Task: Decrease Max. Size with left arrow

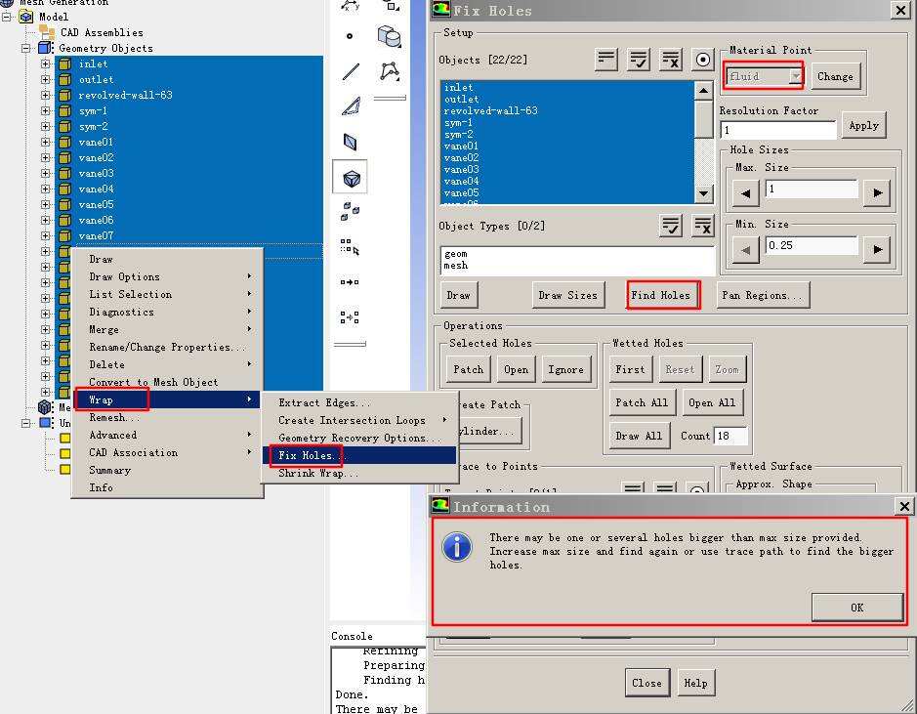Action: point(745,193)
